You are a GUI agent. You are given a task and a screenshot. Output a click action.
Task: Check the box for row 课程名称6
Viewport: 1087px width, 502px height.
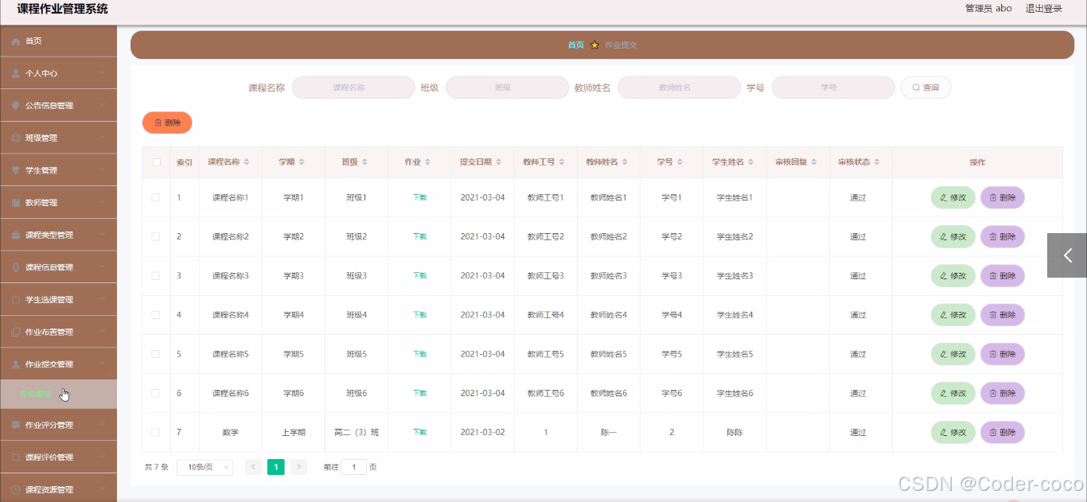click(x=156, y=393)
